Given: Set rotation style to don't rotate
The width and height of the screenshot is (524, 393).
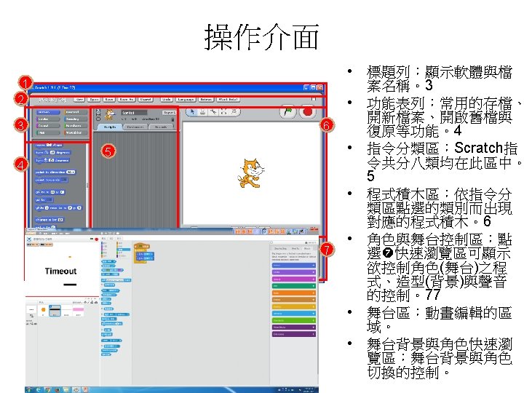Looking at the screenshot, I should pyautogui.click(x=98, y=119).
